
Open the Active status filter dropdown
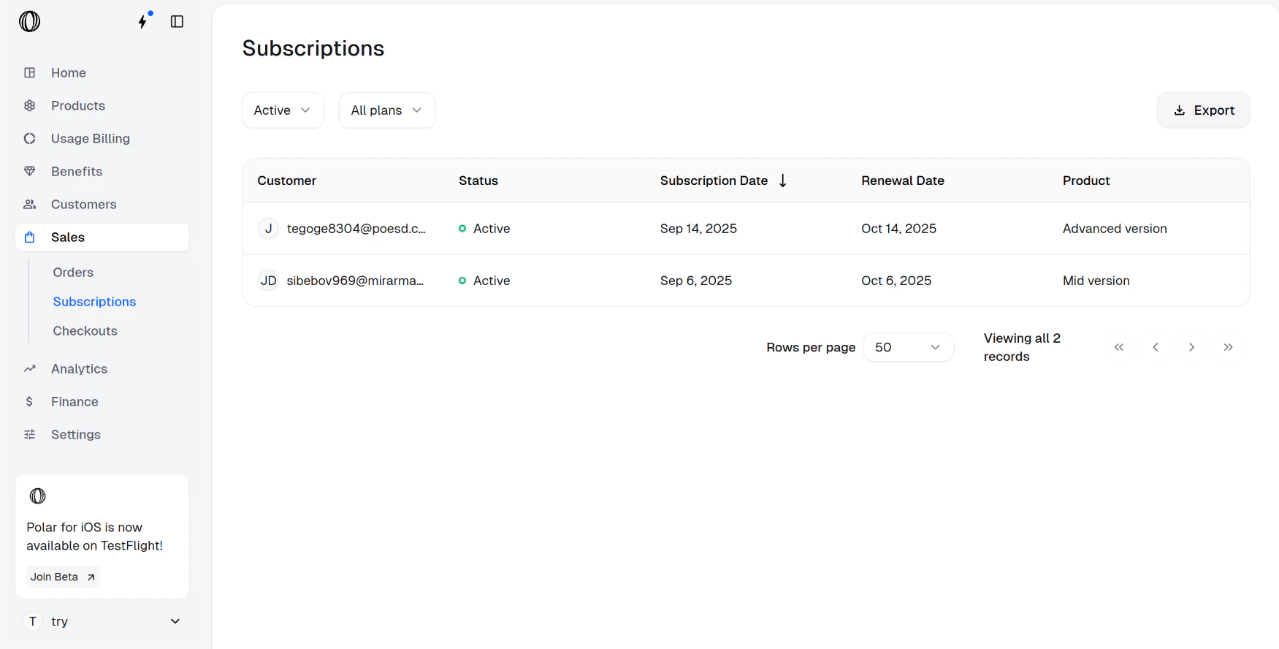tap(283, 110)
